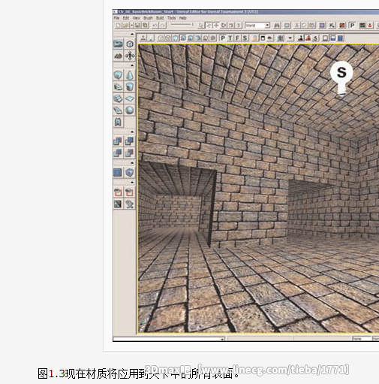379x384 pixels.
Task: Open the Tools menu
Action: [x=172, y=18]
